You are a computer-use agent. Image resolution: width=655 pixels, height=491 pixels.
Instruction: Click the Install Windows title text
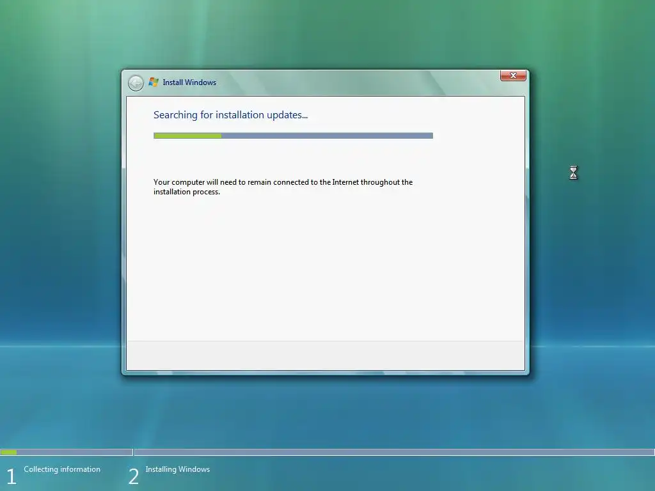pos(189,82)
